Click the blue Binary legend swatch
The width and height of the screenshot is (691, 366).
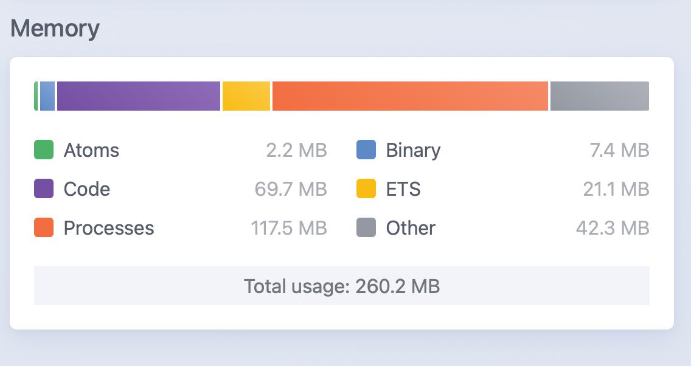(366, 150)
